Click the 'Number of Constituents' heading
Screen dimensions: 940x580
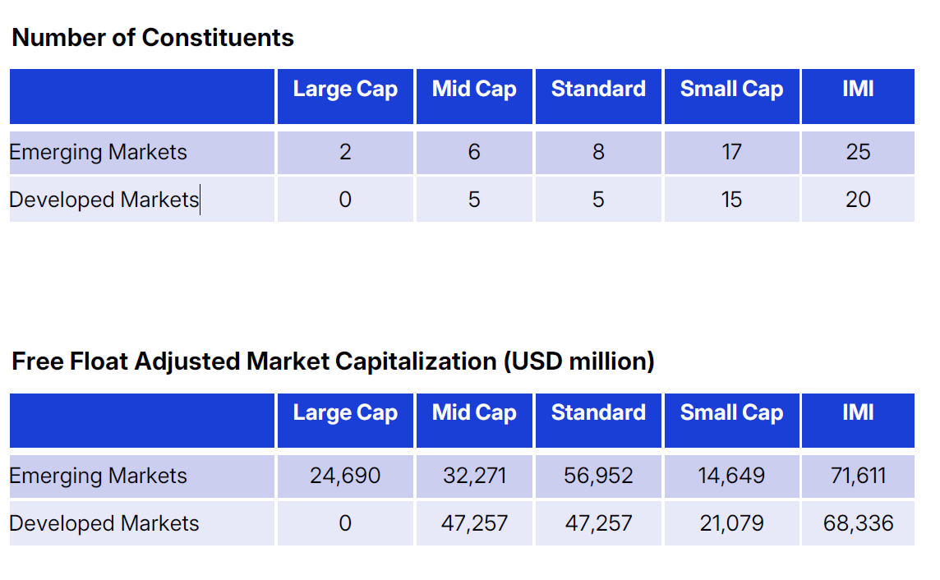coord(153,38)
